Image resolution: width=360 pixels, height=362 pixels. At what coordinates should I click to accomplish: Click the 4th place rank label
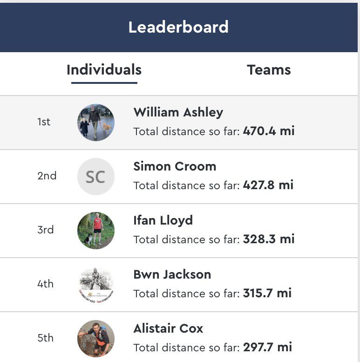click(x=46, y=284)
